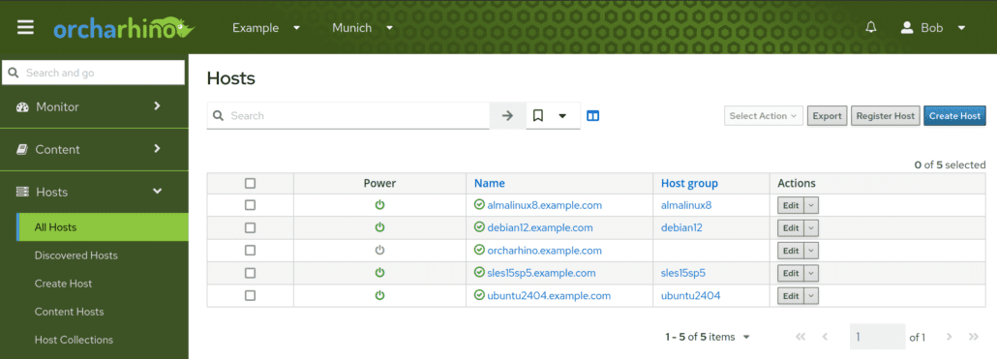Screen dimensions: 997x359
Task: Open the Bob user menu caret
Action: [961, 28]
